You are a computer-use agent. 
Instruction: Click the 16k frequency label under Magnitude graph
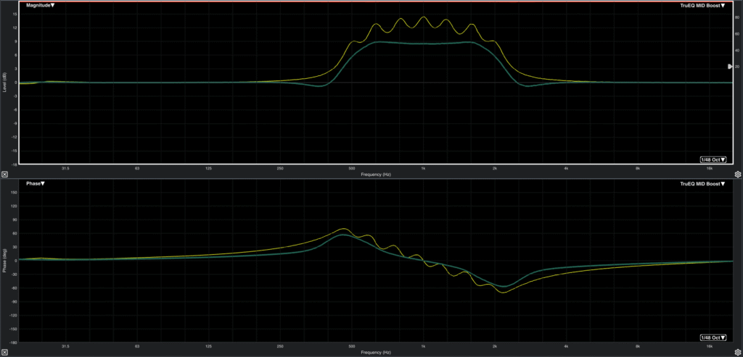[x=710, y=168]
